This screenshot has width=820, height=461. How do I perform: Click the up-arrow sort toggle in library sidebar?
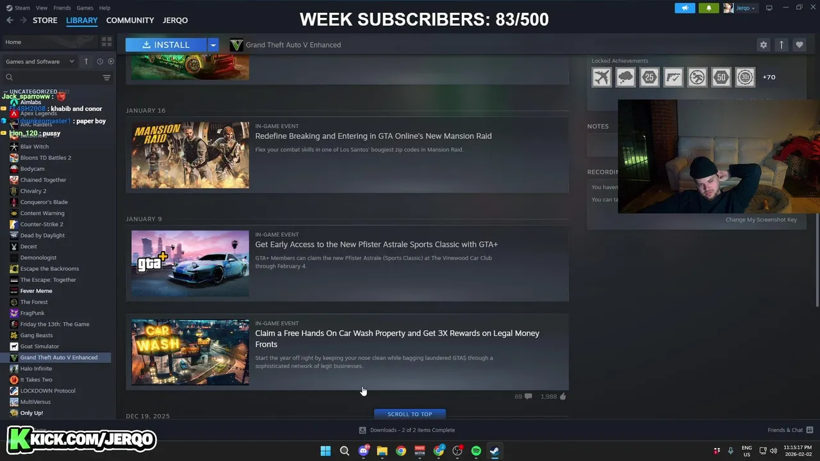click(86, 61)
